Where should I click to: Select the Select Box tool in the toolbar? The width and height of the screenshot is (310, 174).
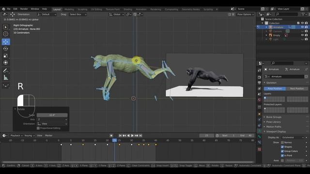[x=5, y=27]
